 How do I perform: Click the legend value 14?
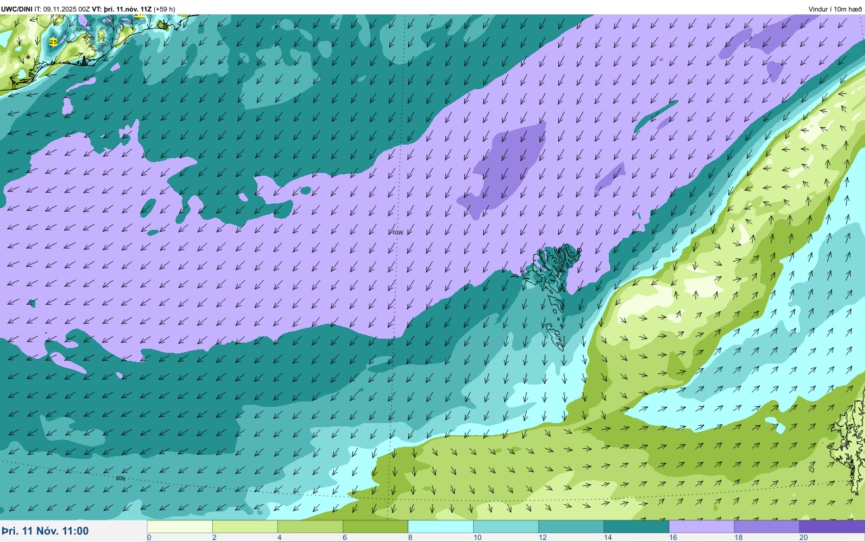tap(607, 537)
